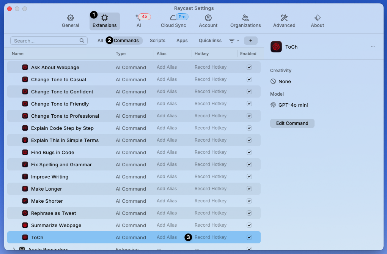Add Alias for Explain This in Simple Terms
The image size is (387, 254).
pyautogui.click(x=167, y=140)
